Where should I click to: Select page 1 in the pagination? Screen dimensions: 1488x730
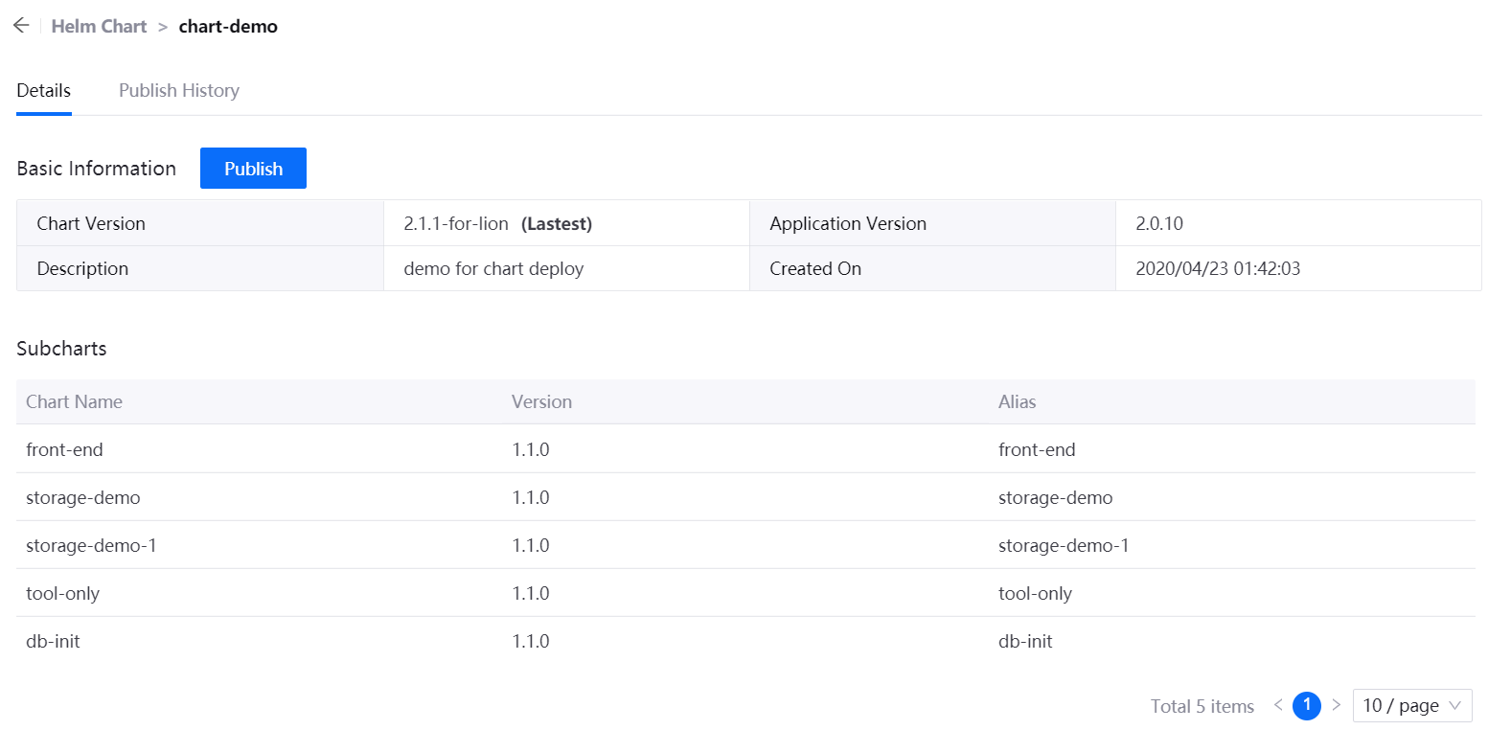[1307, 705]
